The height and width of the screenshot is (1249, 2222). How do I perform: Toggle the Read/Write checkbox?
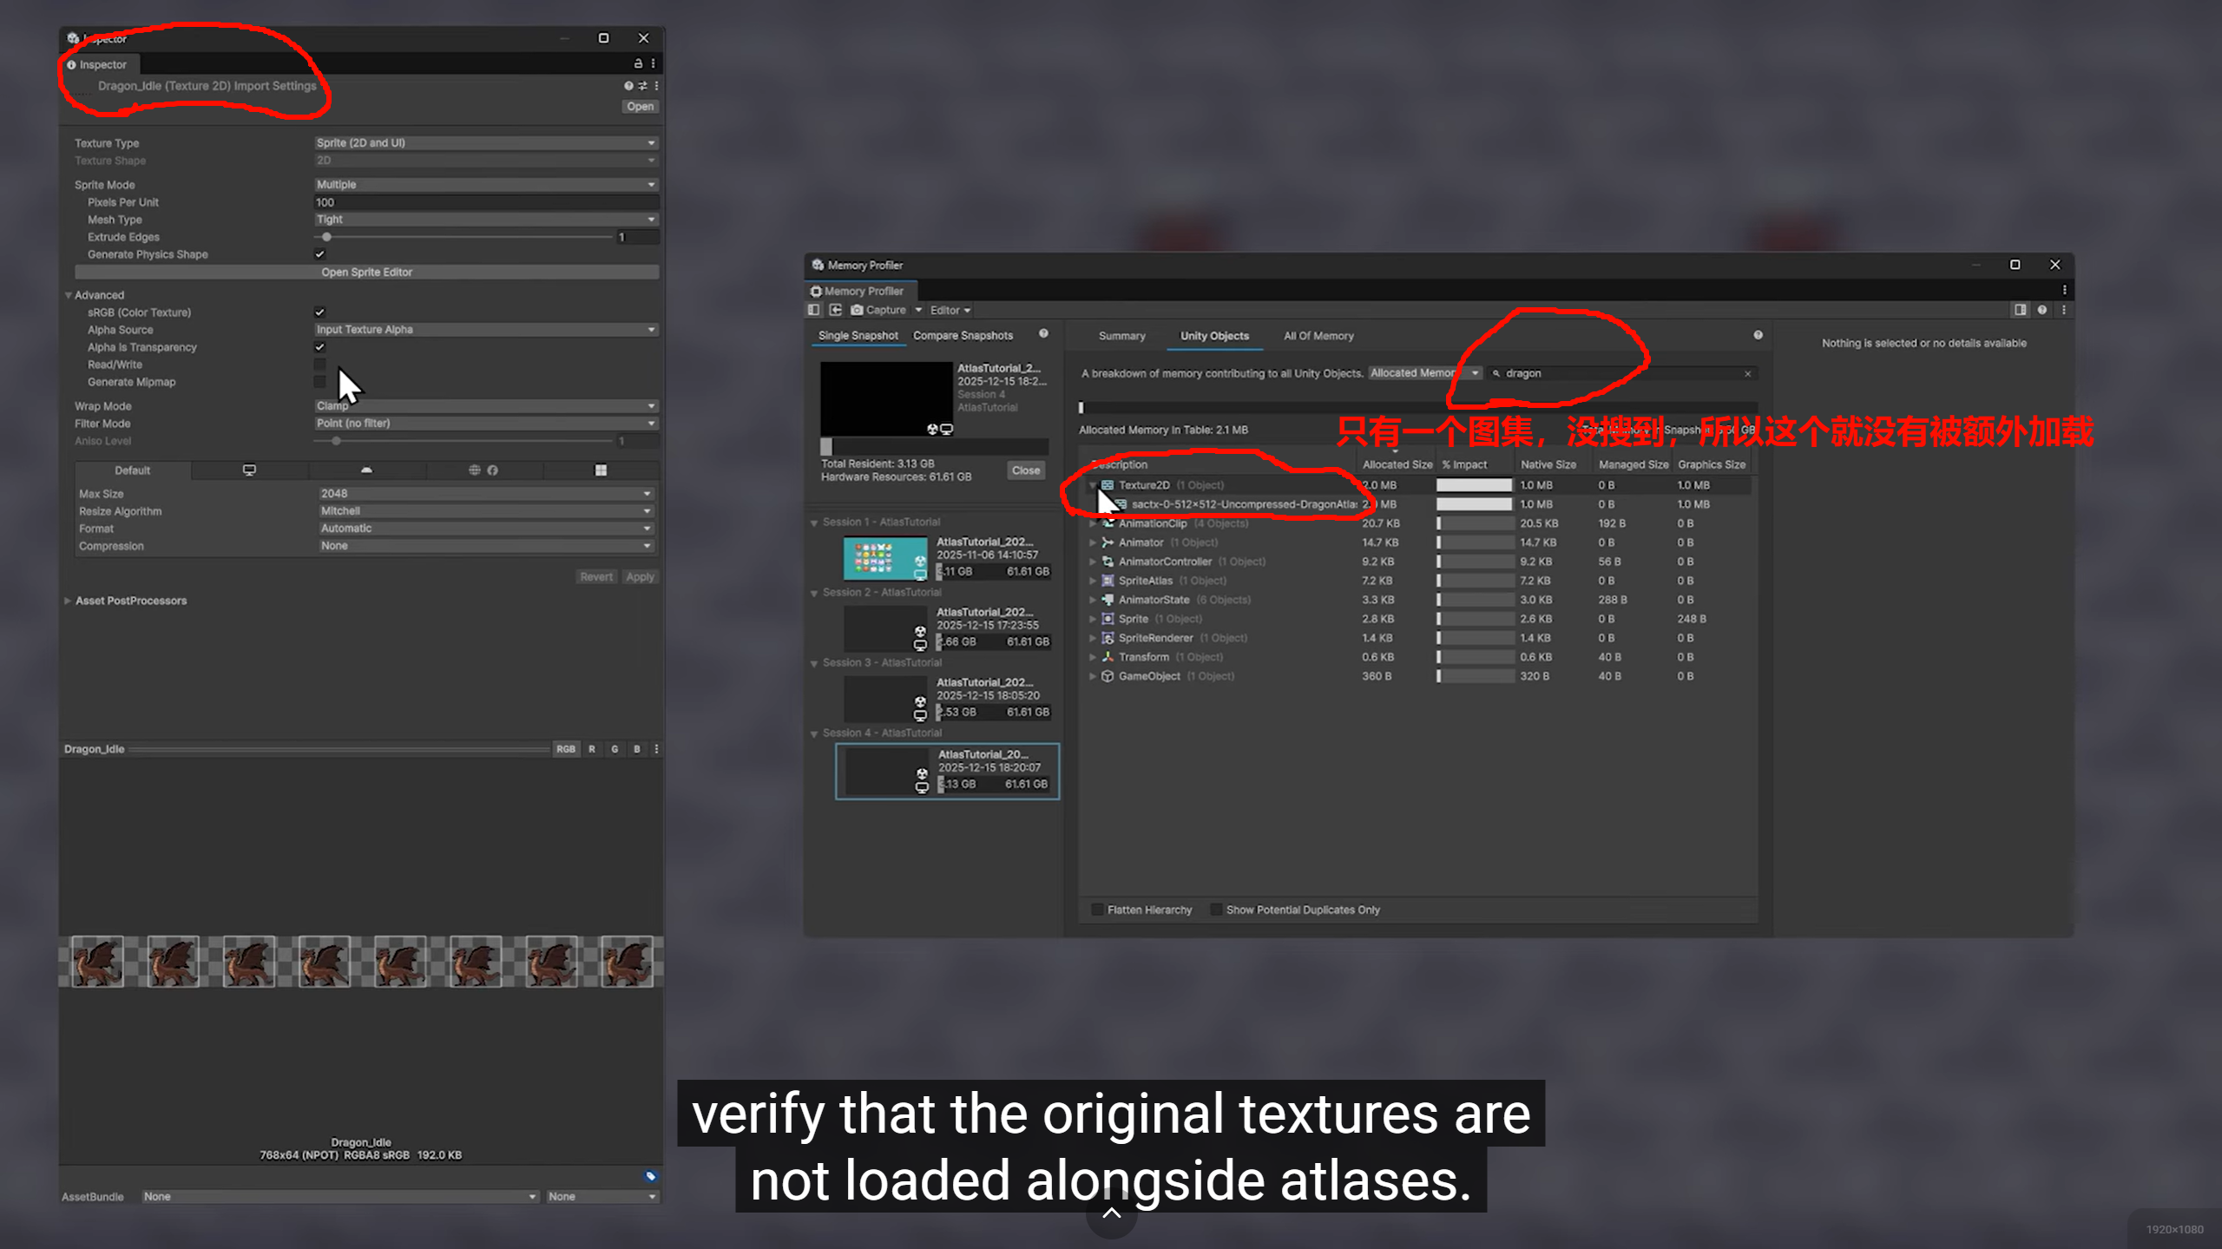(319, 365)
